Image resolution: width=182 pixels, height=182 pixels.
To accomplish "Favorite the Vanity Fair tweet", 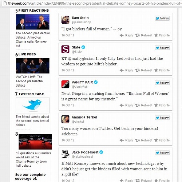I will (162, 105).
